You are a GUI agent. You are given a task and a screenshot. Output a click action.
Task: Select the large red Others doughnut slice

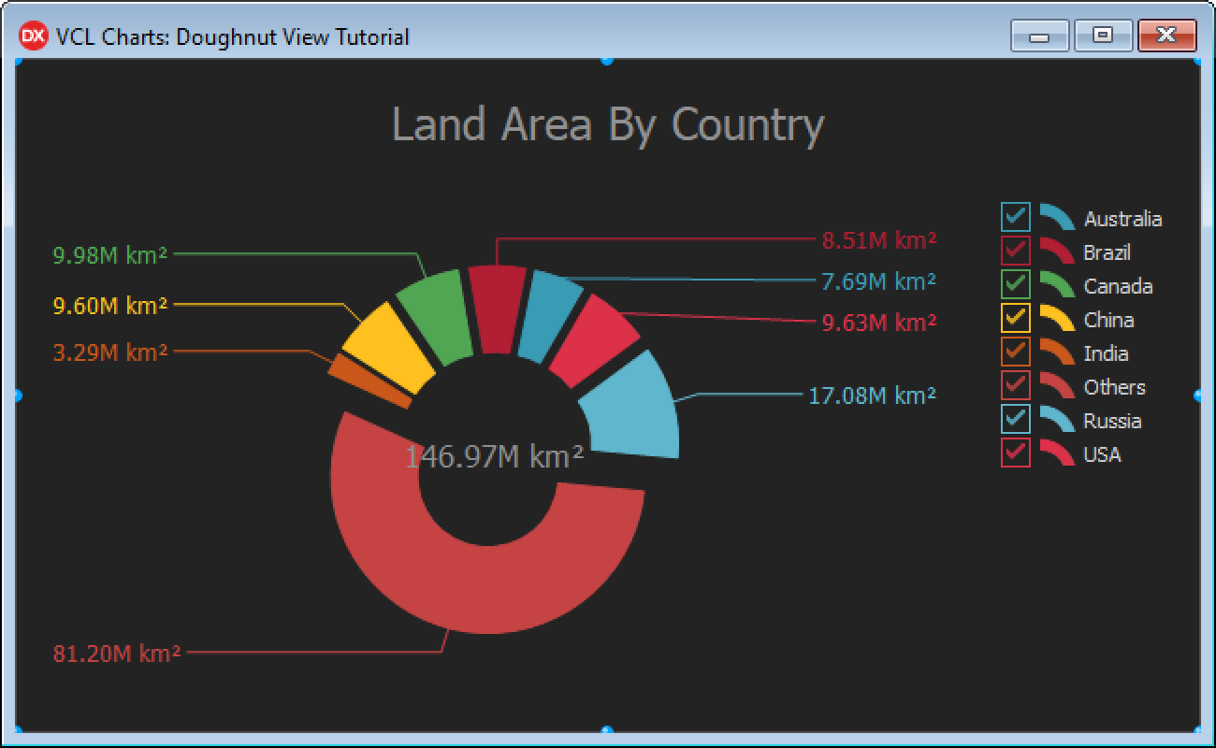[x=486, y=589]
